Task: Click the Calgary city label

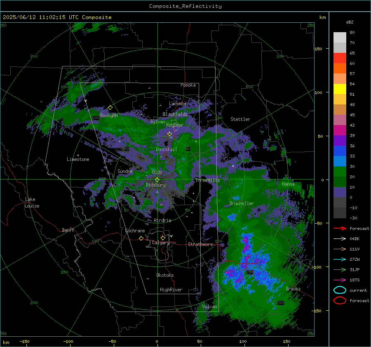Action: click(161, 243)
